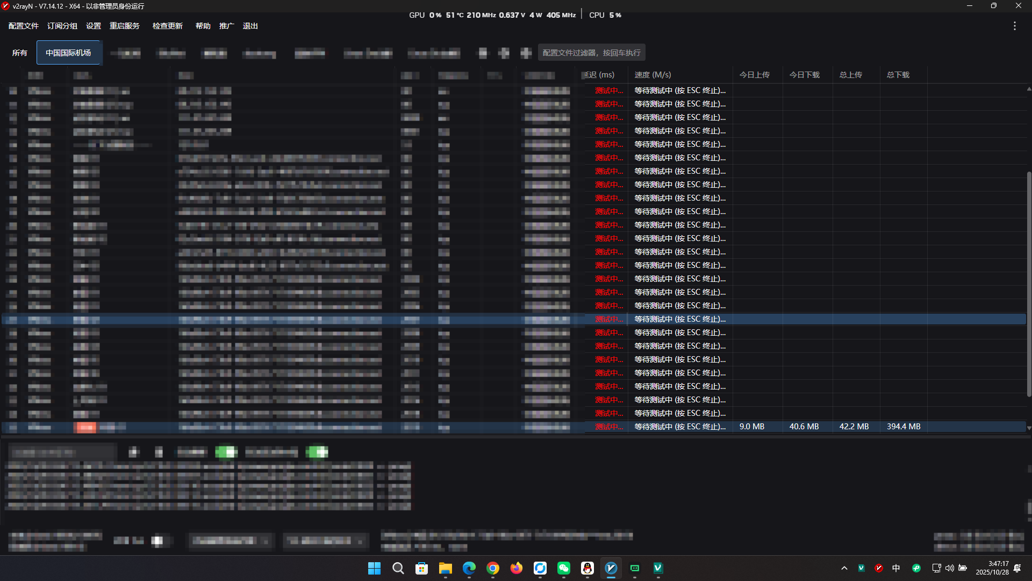Toggle the left green switch in log panel
This screenshot has height=581, width=1032.
pyautogui.click(x=226, y=452)
